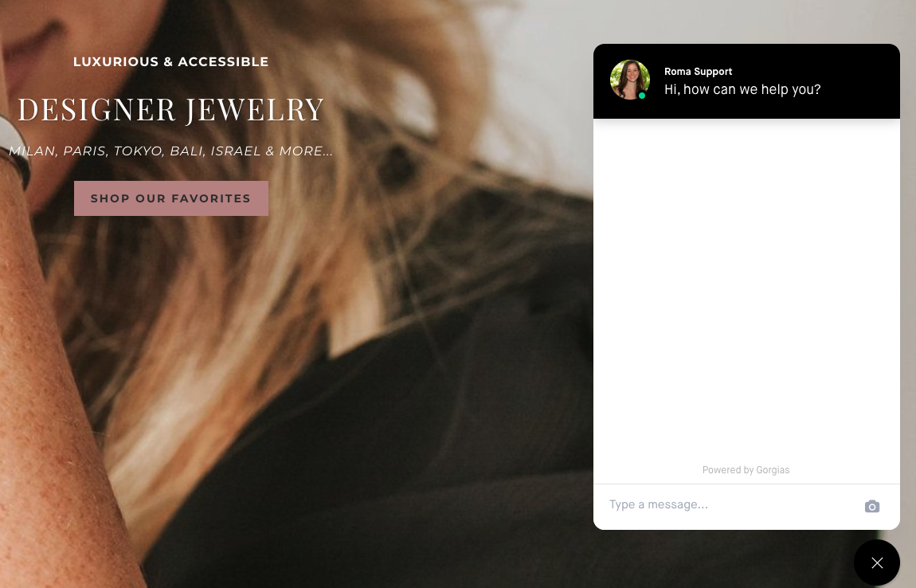Screen dimensions: 916x588
Task: Click the Milan, Paris, Tokyo subtitle text
Action: [x=170, y=151]
